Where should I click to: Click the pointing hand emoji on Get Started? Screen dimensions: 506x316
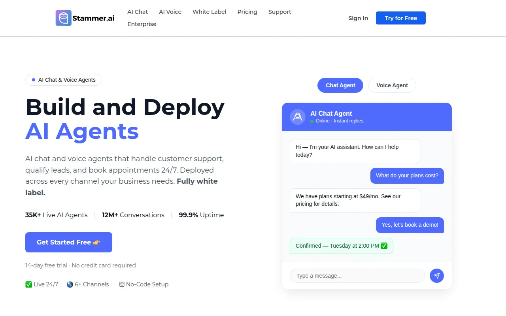(97, 243)
